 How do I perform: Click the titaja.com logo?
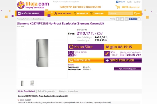coord(33,5)
